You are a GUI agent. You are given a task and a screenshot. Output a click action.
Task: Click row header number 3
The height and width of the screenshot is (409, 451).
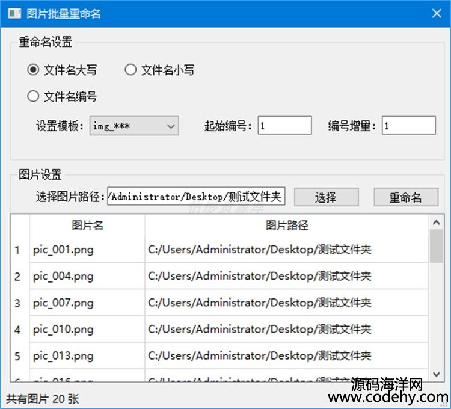[x=18, y=303]
